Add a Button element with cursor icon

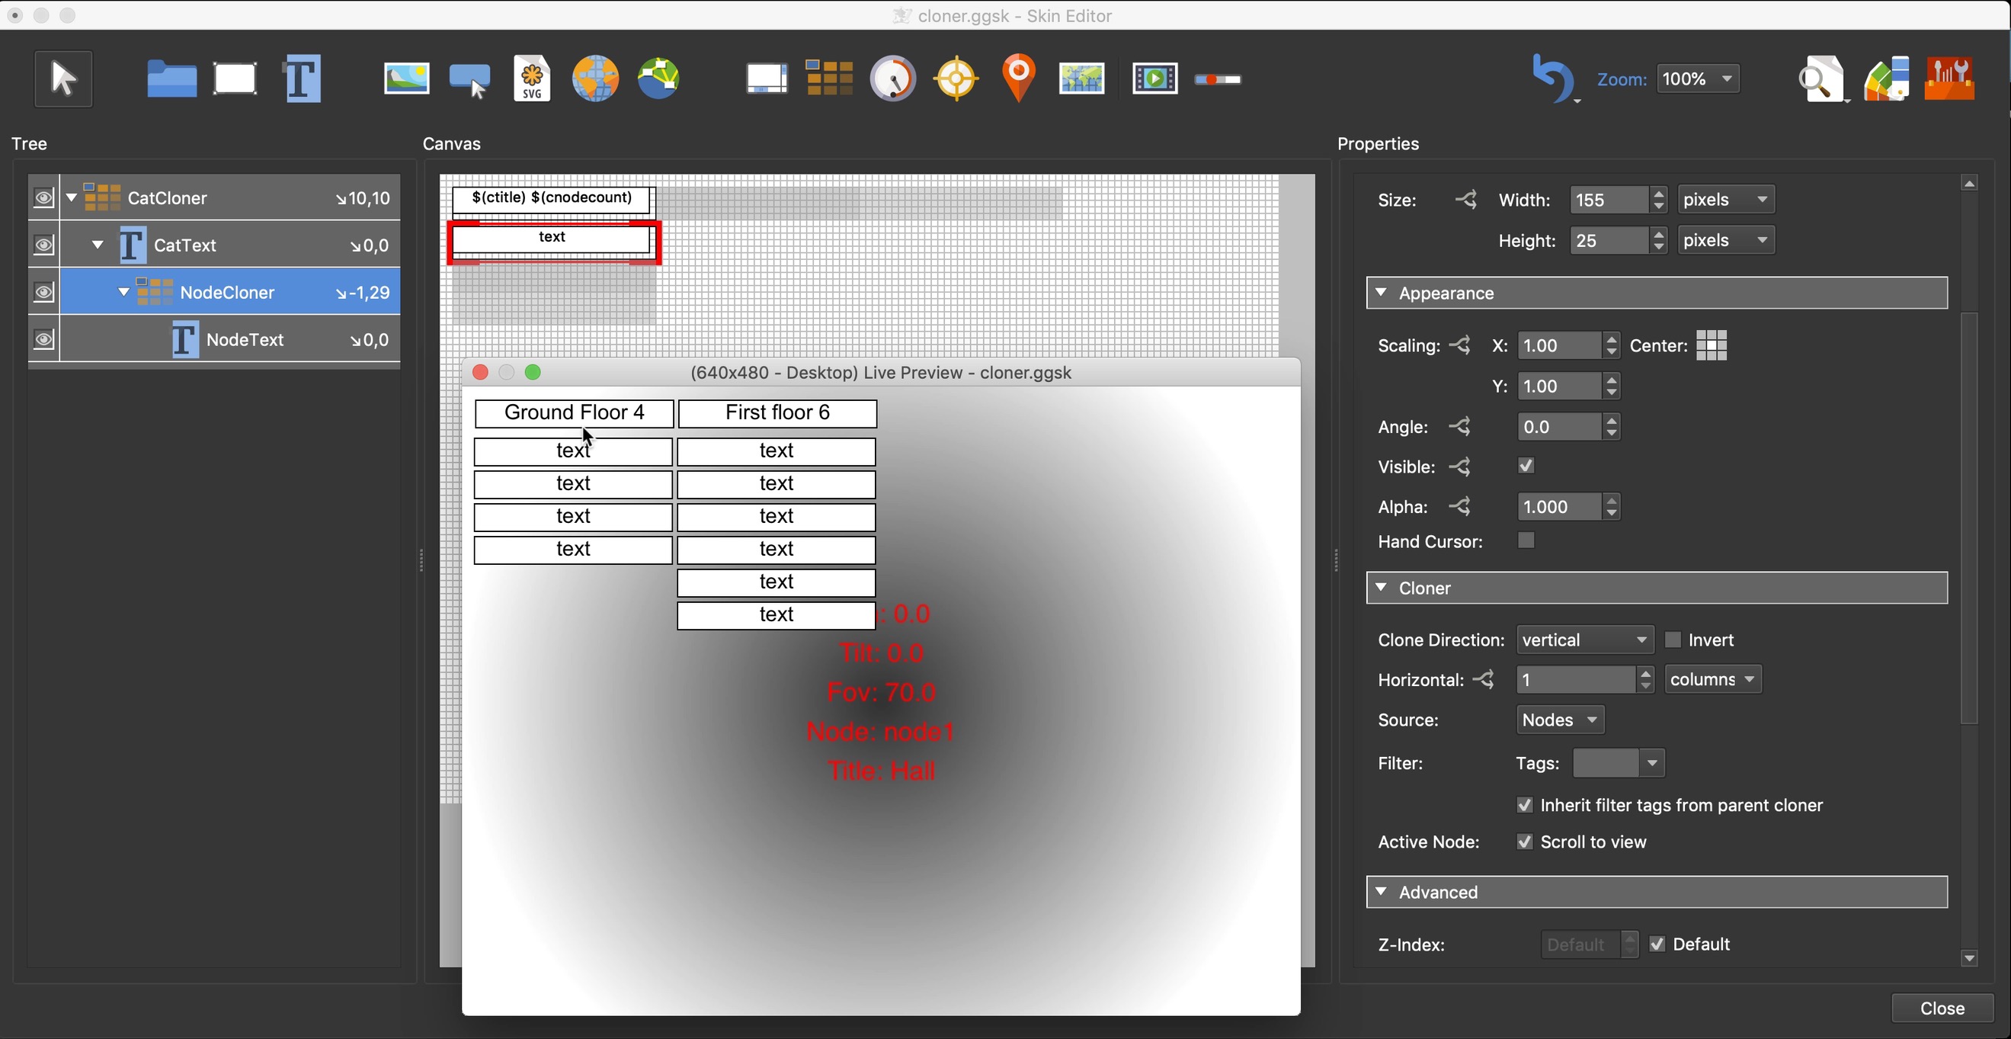[x=470, y=81]
